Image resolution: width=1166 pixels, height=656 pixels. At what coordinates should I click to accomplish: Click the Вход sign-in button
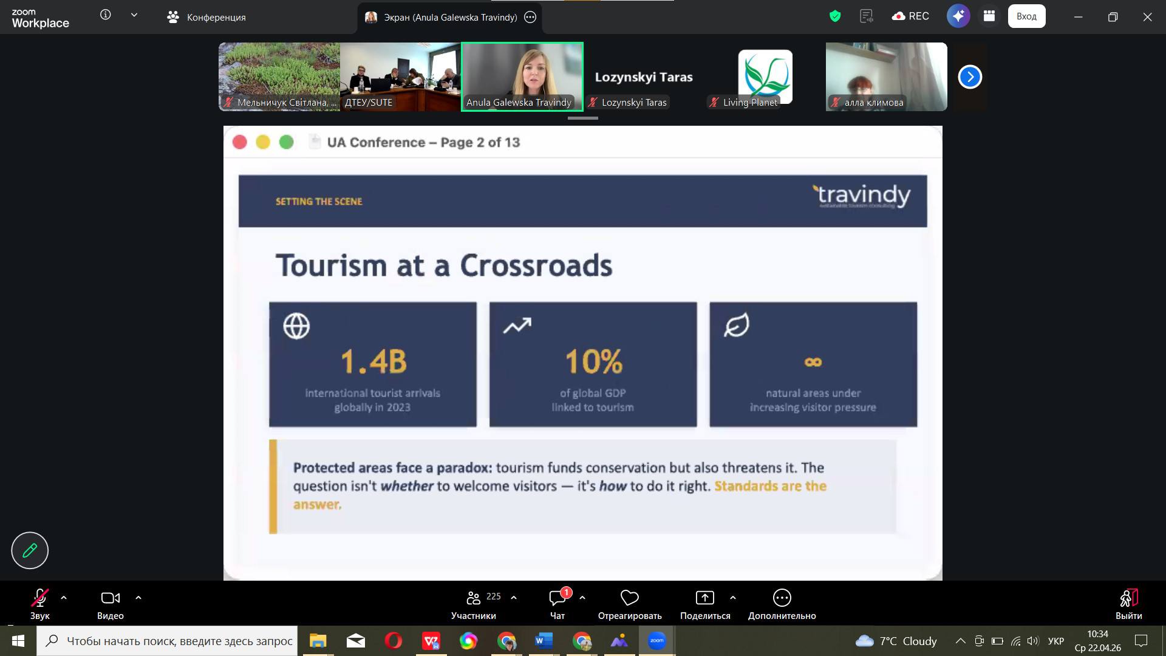coord(1026,16)
